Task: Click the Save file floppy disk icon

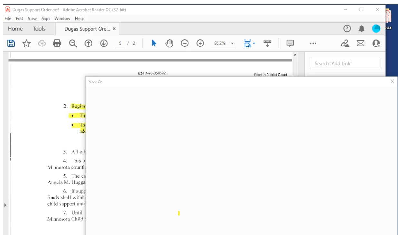Action: point(11,43)
